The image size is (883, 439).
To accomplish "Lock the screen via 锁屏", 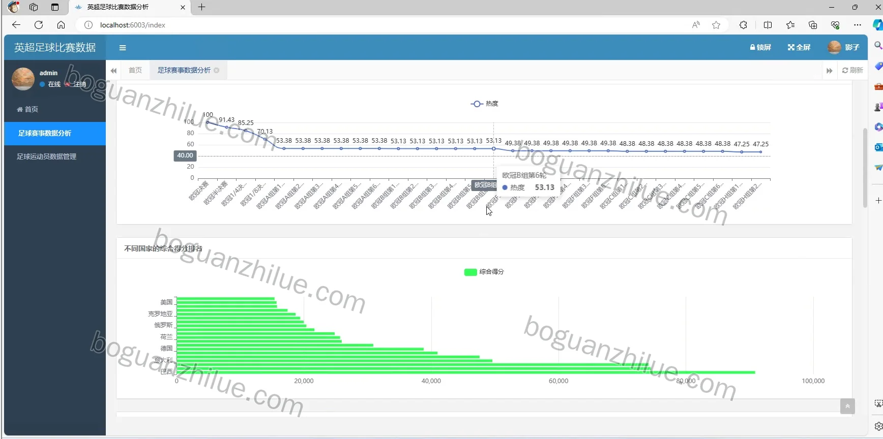I will click(x=760, y=47).
